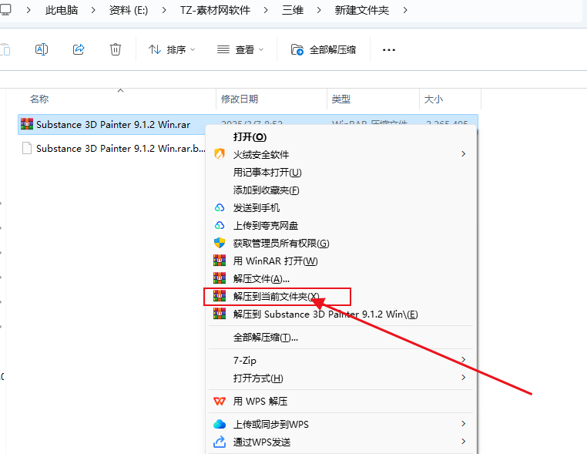Expand chevron after 三维 breadcrumb
Image resolution: width=587 pixels, height=454 pixels.
[x=319, y=10]
